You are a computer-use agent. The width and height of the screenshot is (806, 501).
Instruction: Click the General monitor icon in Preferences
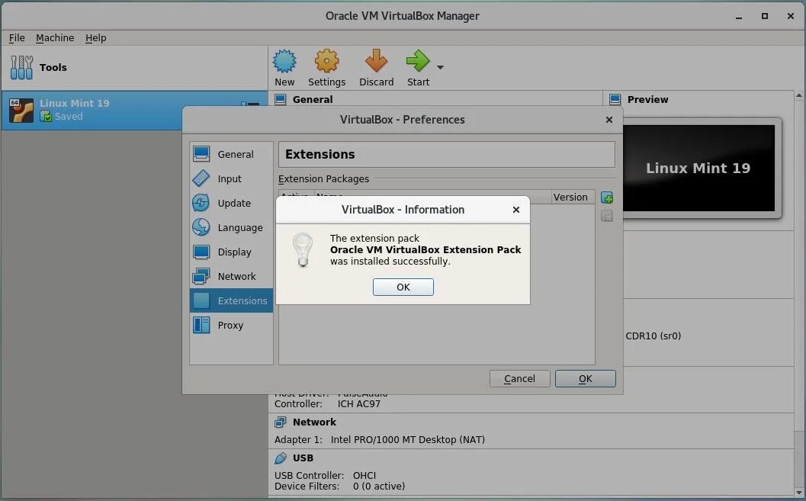pyautogui.click(x=201, y=153)
